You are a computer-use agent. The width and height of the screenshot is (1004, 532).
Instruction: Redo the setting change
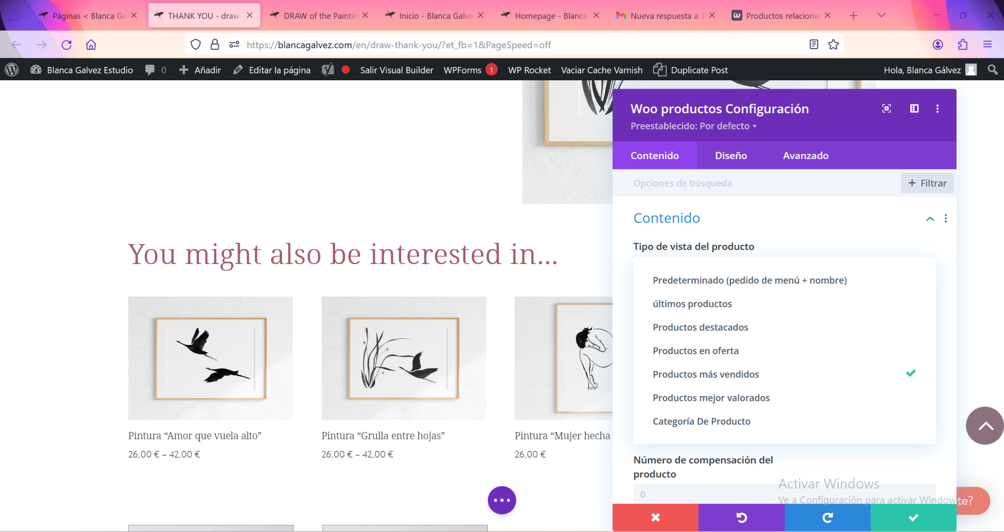827,517
